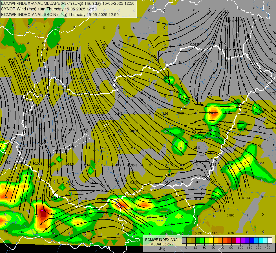Click the map value 0.0993
The image size is (276, 253).
tap(41, 95)
